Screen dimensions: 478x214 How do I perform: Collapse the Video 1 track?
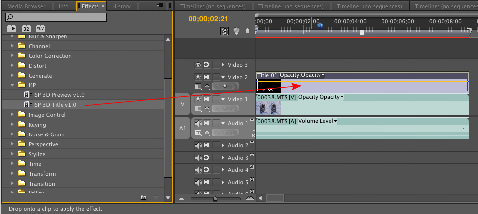click(223, 100)
